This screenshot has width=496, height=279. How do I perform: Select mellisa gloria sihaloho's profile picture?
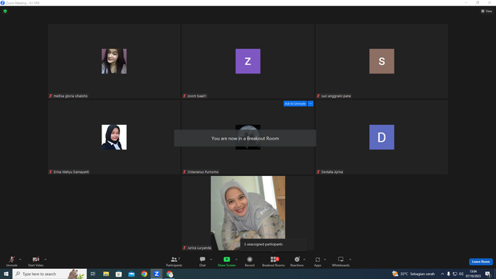point(114,61)
